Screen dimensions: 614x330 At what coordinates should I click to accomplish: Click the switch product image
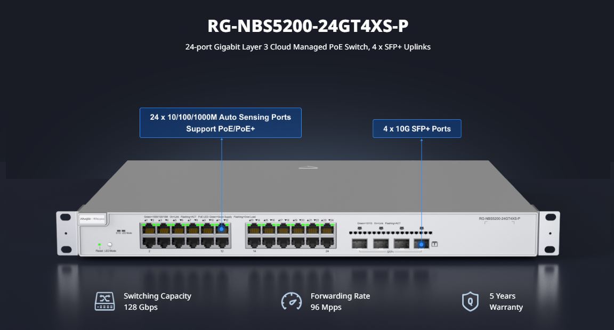tap(308, 208)
